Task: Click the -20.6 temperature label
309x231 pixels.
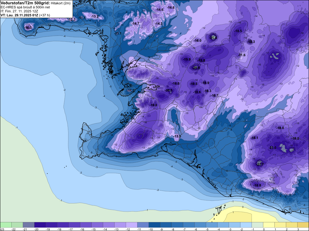Action: point(196,68)
